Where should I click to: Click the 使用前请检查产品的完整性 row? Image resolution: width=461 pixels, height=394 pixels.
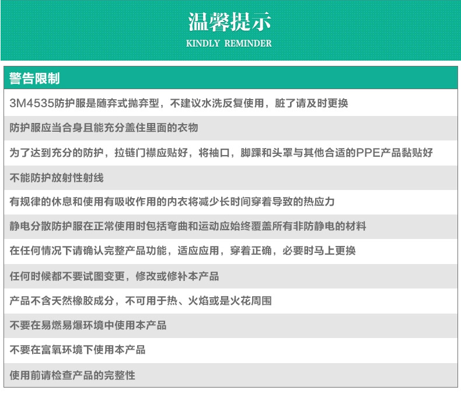72,375
